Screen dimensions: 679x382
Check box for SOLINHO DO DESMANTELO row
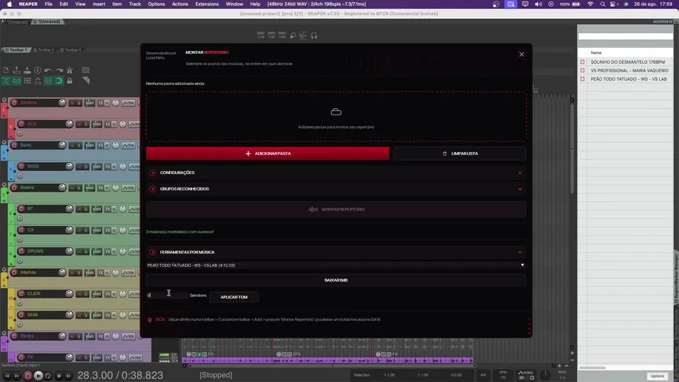click(582, 62)
